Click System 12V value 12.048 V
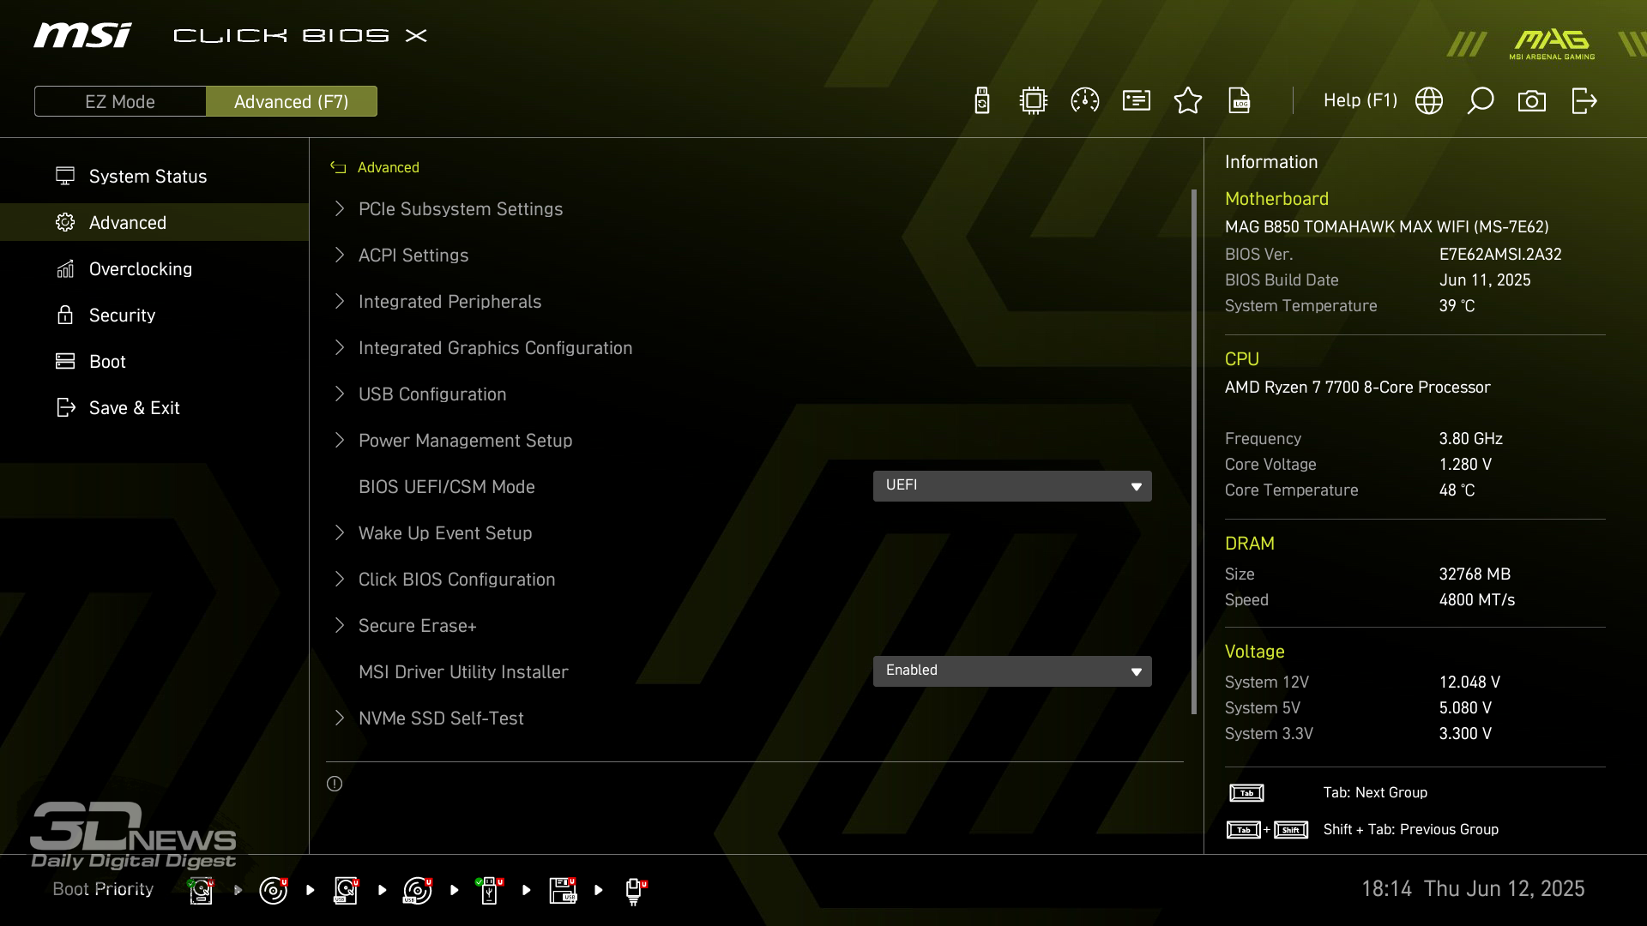Viewport: 1647px width, 926px height. click(1469, 682)
